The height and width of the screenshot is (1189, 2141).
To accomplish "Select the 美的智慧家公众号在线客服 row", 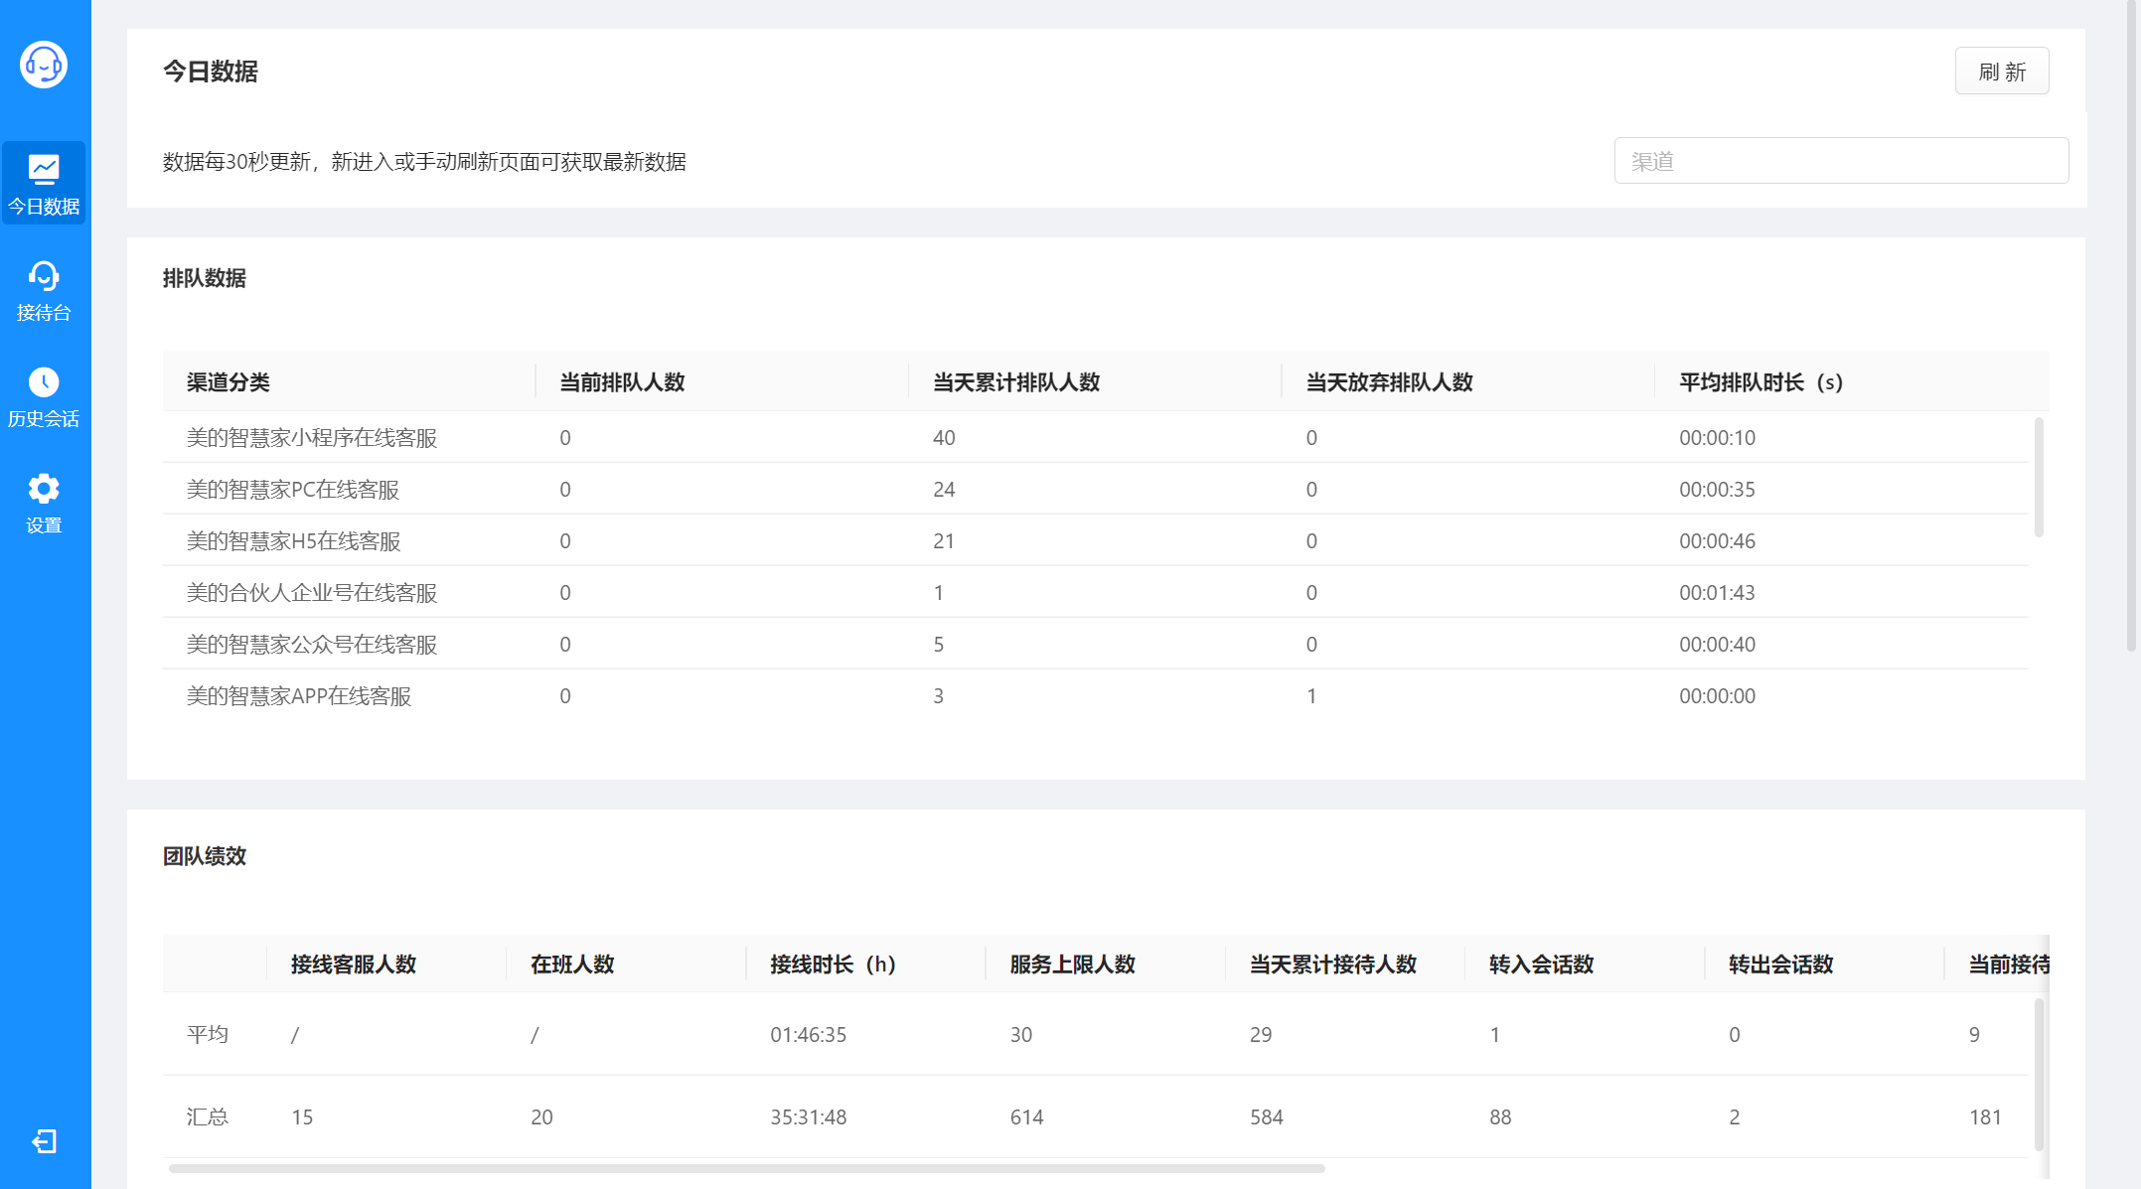I will (1096, 644).
